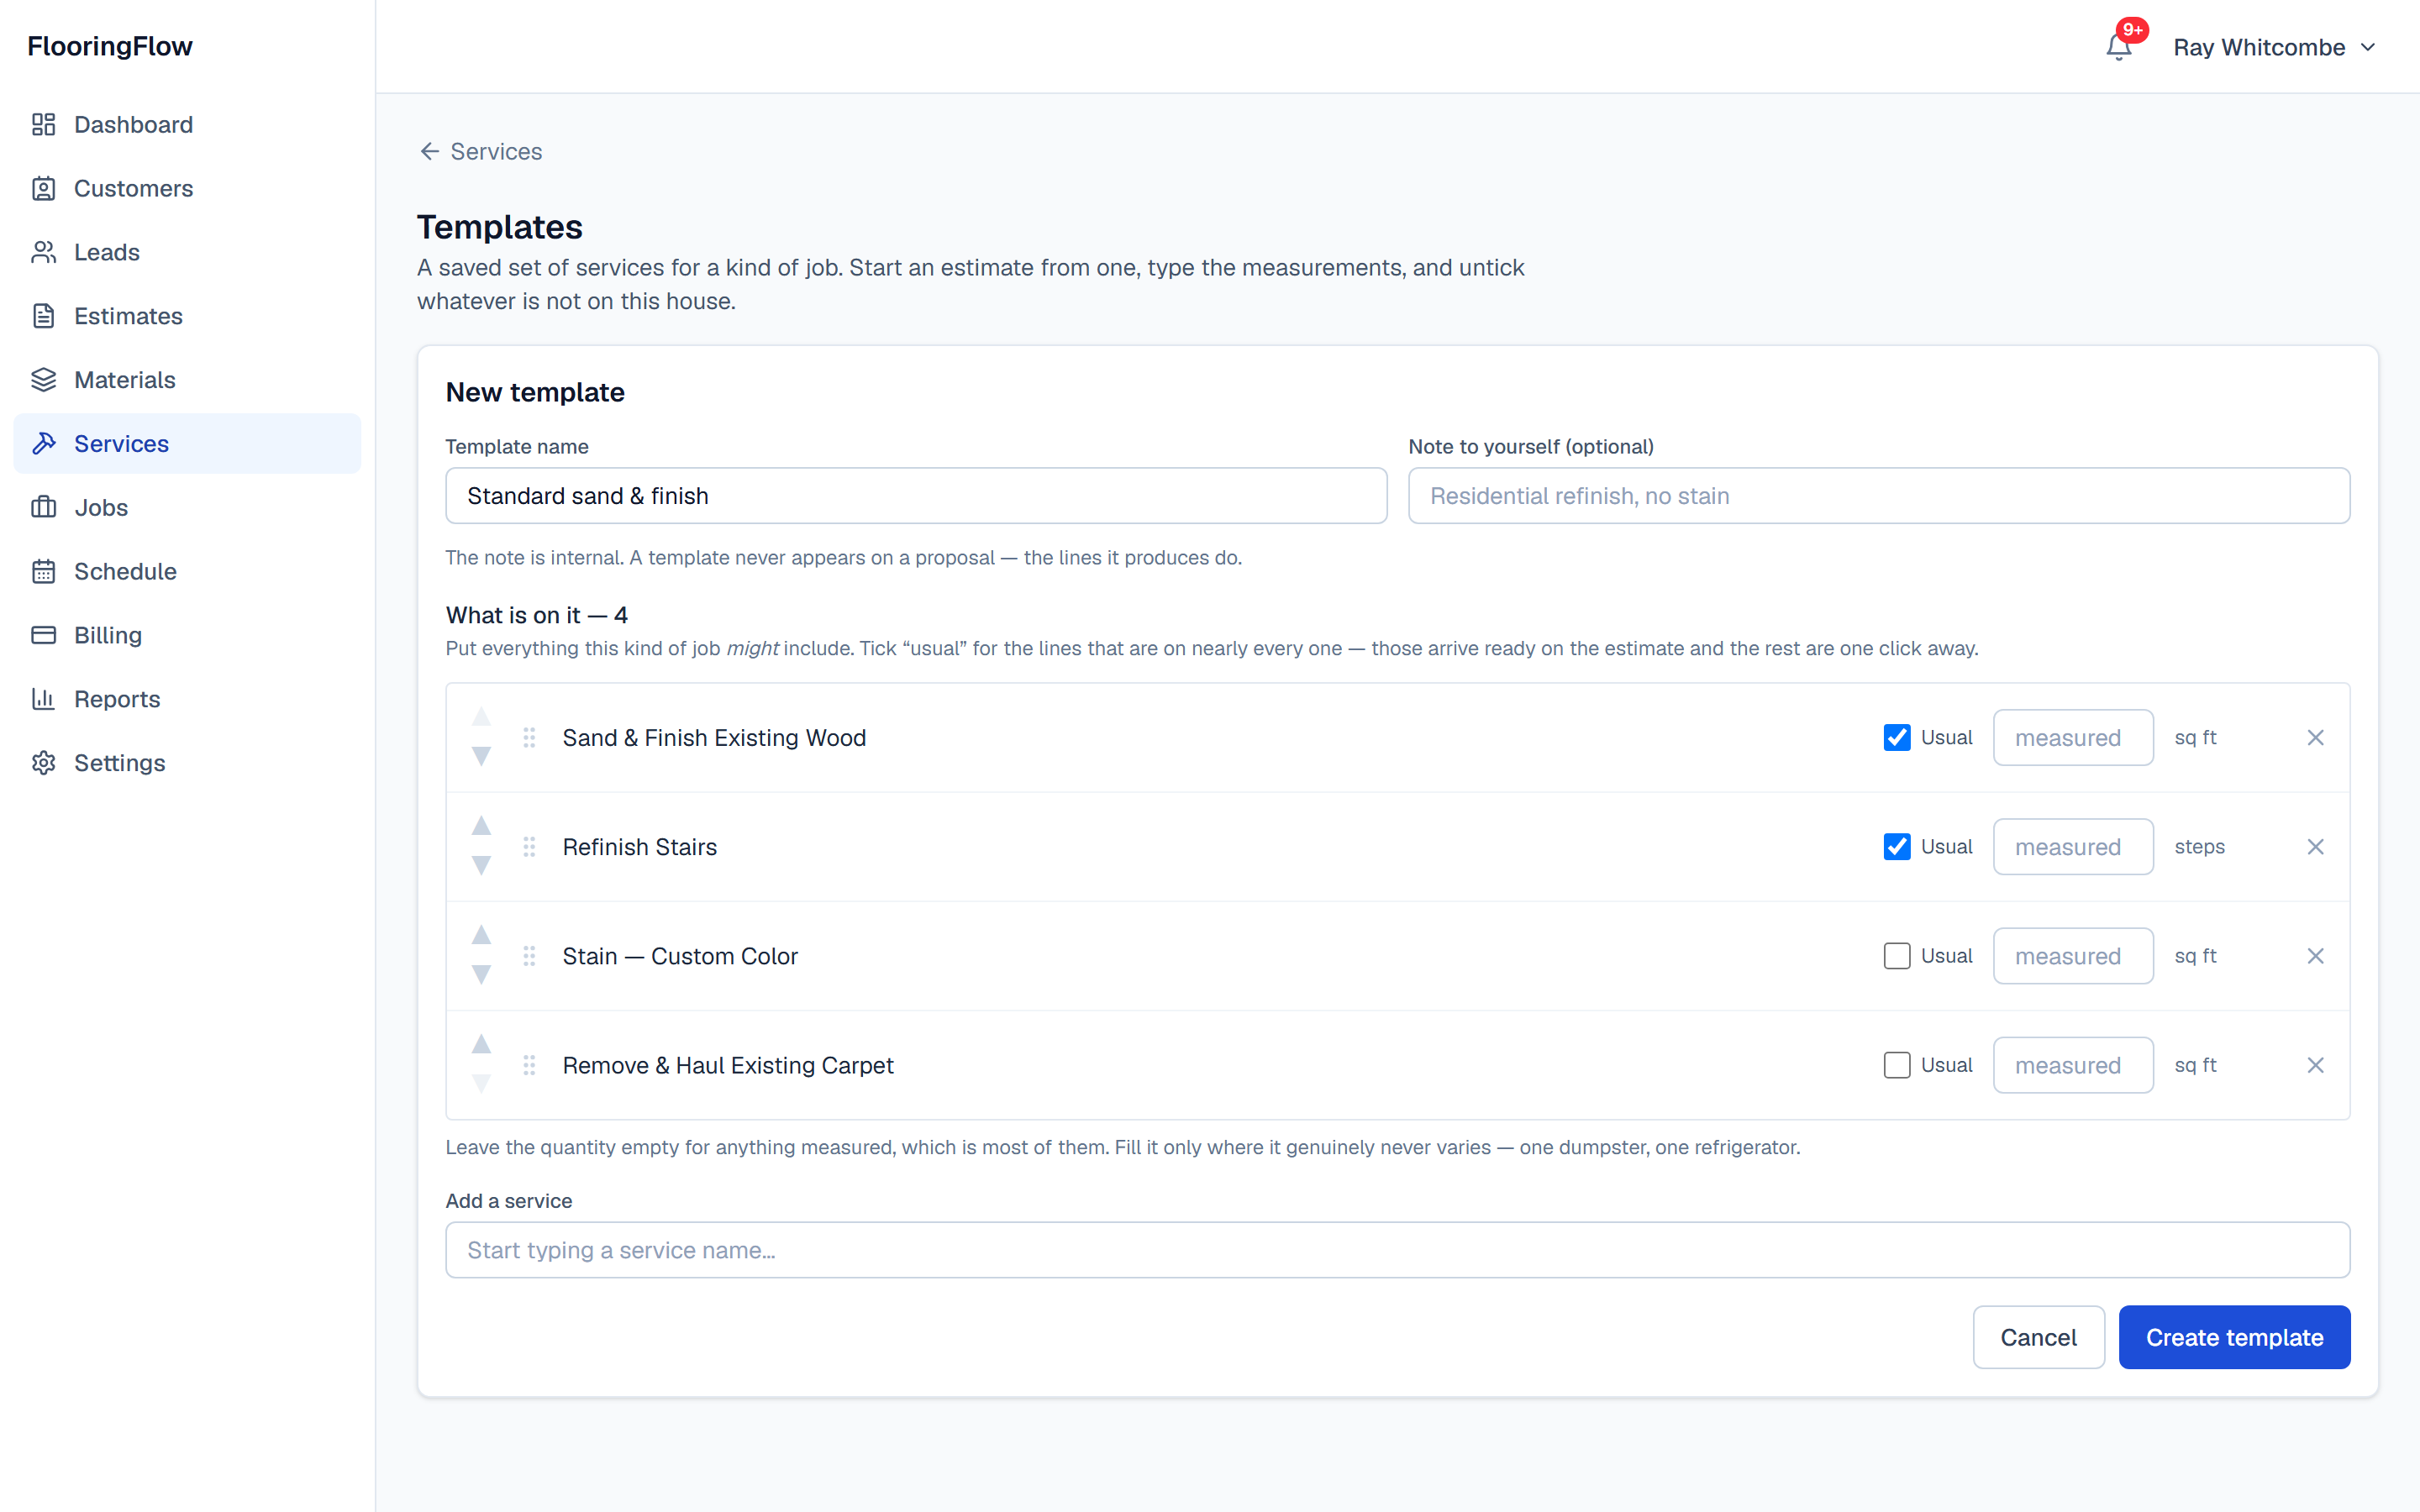The width and height of the screenshot is (2420, 1512).
Task: Open Customers in the sidebar
Action: pos(187,188)
